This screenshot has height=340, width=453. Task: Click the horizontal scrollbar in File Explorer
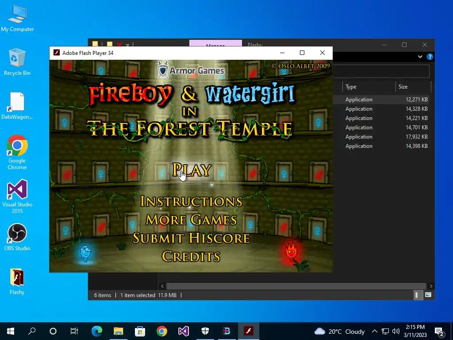click(x=296, y=286)
